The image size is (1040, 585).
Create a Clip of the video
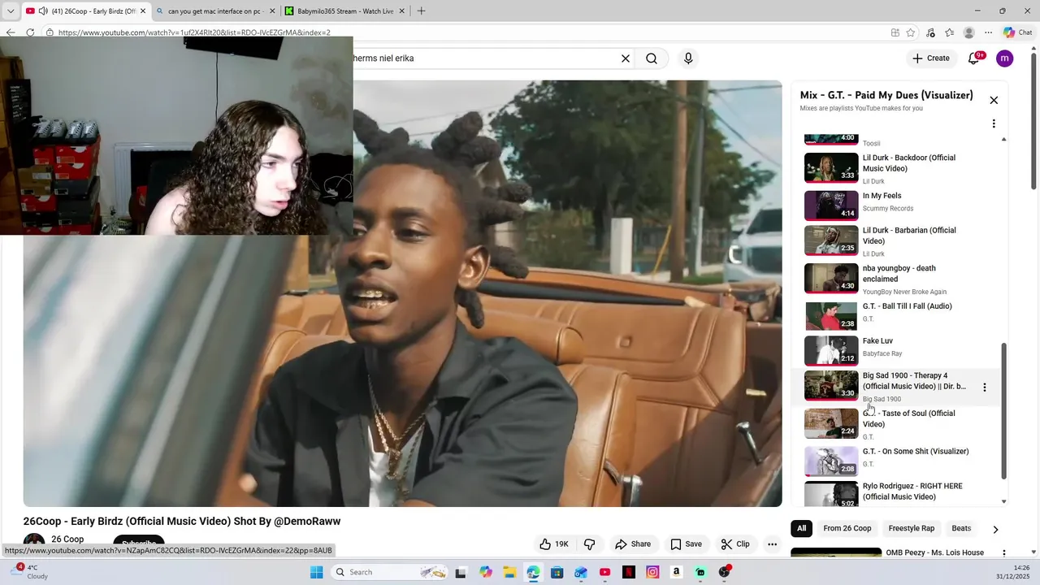(x=735, y=544)
